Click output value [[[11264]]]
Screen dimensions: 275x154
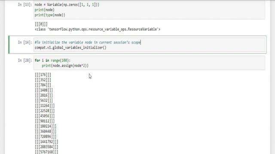45,106
